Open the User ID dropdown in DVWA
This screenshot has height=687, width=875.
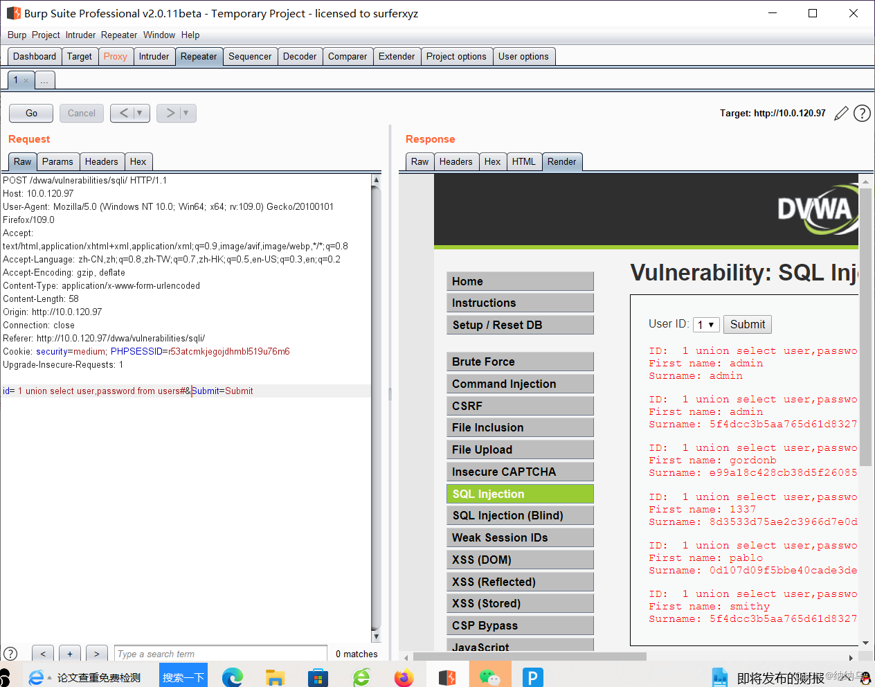[x=706, y=324]
